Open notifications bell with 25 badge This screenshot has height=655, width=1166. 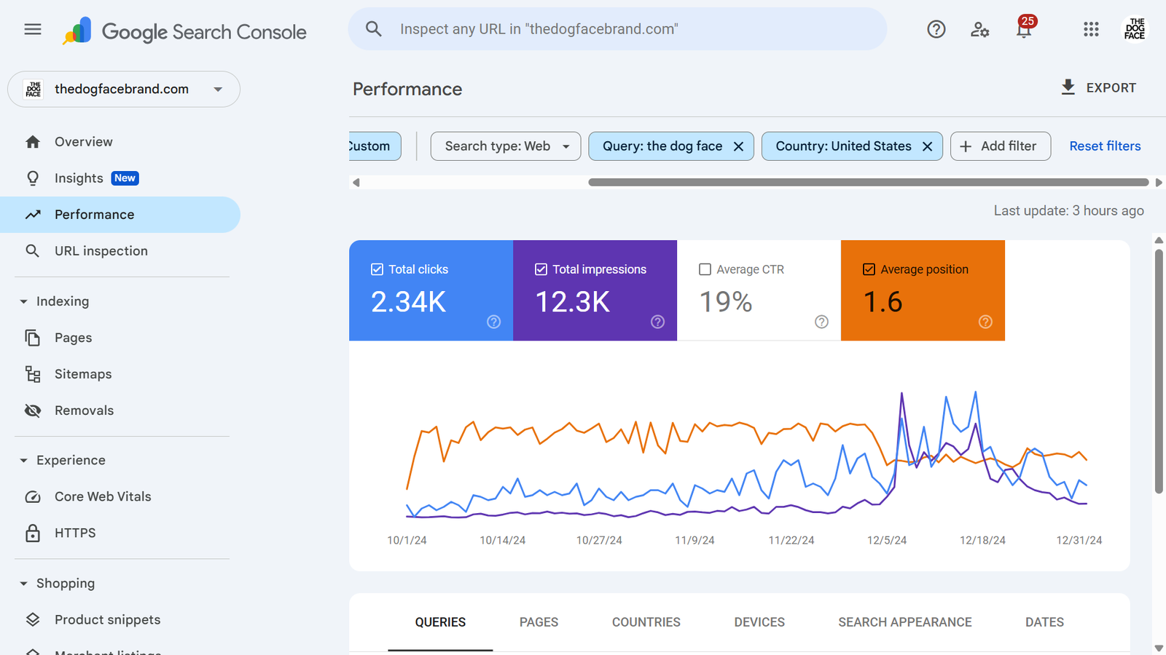pos(1025,28)
